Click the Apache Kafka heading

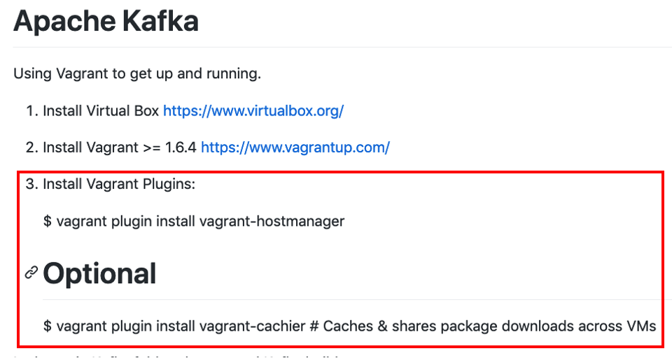coord(106,20)
